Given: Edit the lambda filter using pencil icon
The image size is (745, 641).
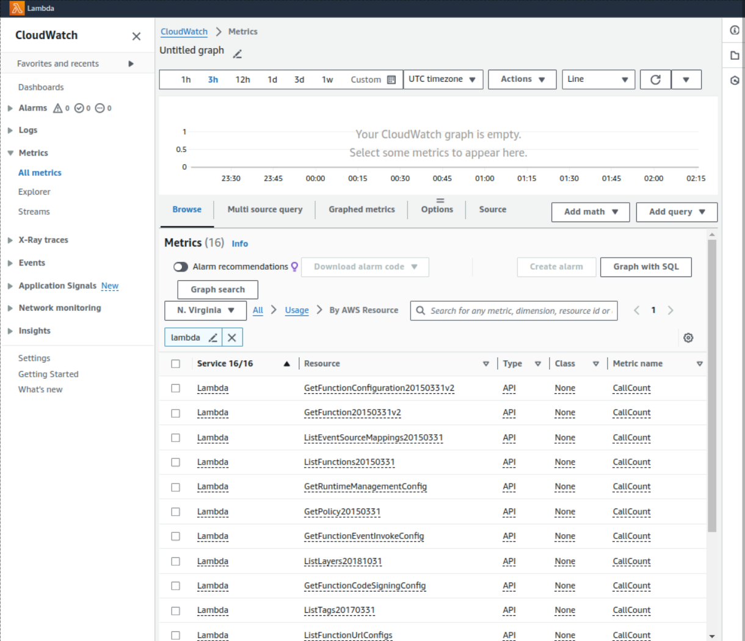Looking at the screenshot, I should click(213, 338).
